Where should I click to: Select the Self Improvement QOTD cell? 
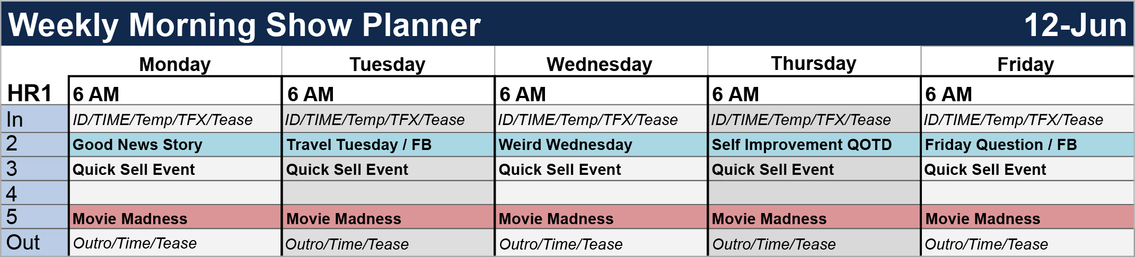pyautogui.click(x=814, y=145)
